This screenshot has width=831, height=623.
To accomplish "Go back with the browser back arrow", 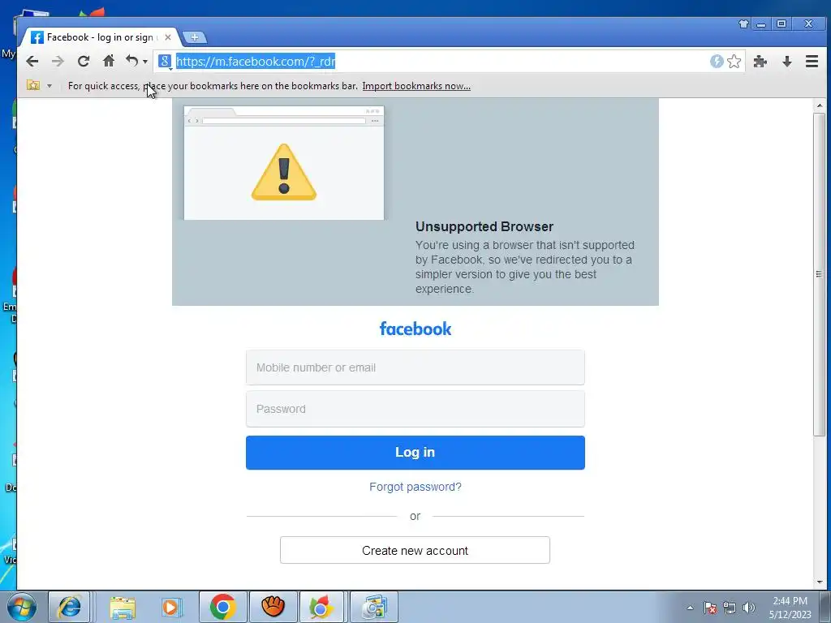I will [32, 62].
